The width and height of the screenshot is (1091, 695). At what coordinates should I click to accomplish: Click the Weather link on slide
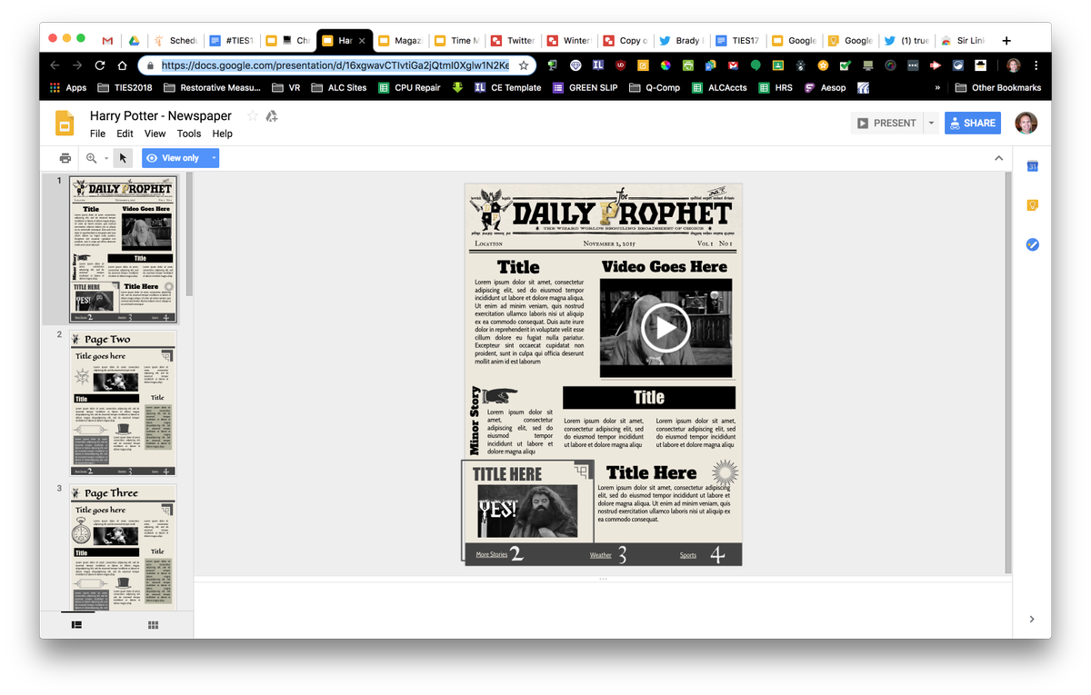click(x=601, y=555)
